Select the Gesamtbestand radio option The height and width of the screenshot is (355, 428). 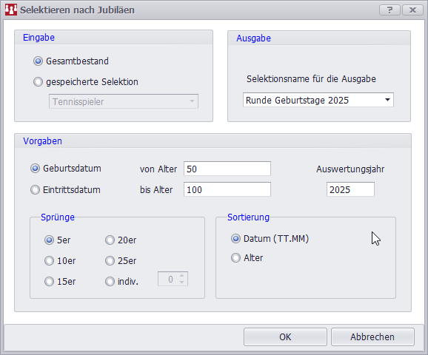pyautogui.click(x=38, y=61)
